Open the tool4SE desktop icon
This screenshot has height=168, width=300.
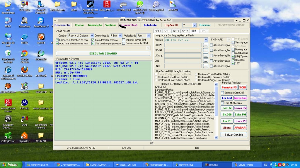41,39
